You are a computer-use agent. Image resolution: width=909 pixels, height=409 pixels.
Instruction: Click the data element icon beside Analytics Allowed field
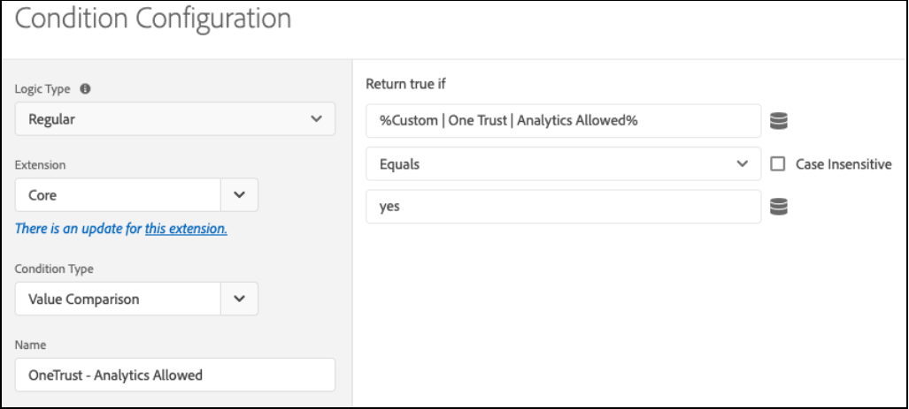779,121
